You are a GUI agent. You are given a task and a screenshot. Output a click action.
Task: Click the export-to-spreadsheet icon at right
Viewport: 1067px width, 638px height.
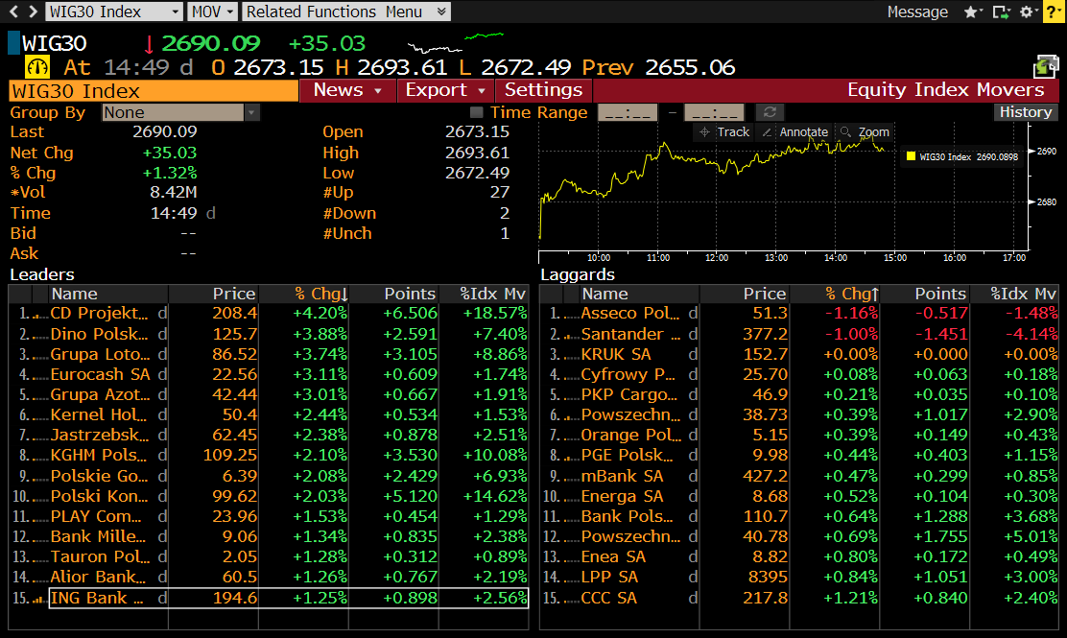tap(1045, 67)
